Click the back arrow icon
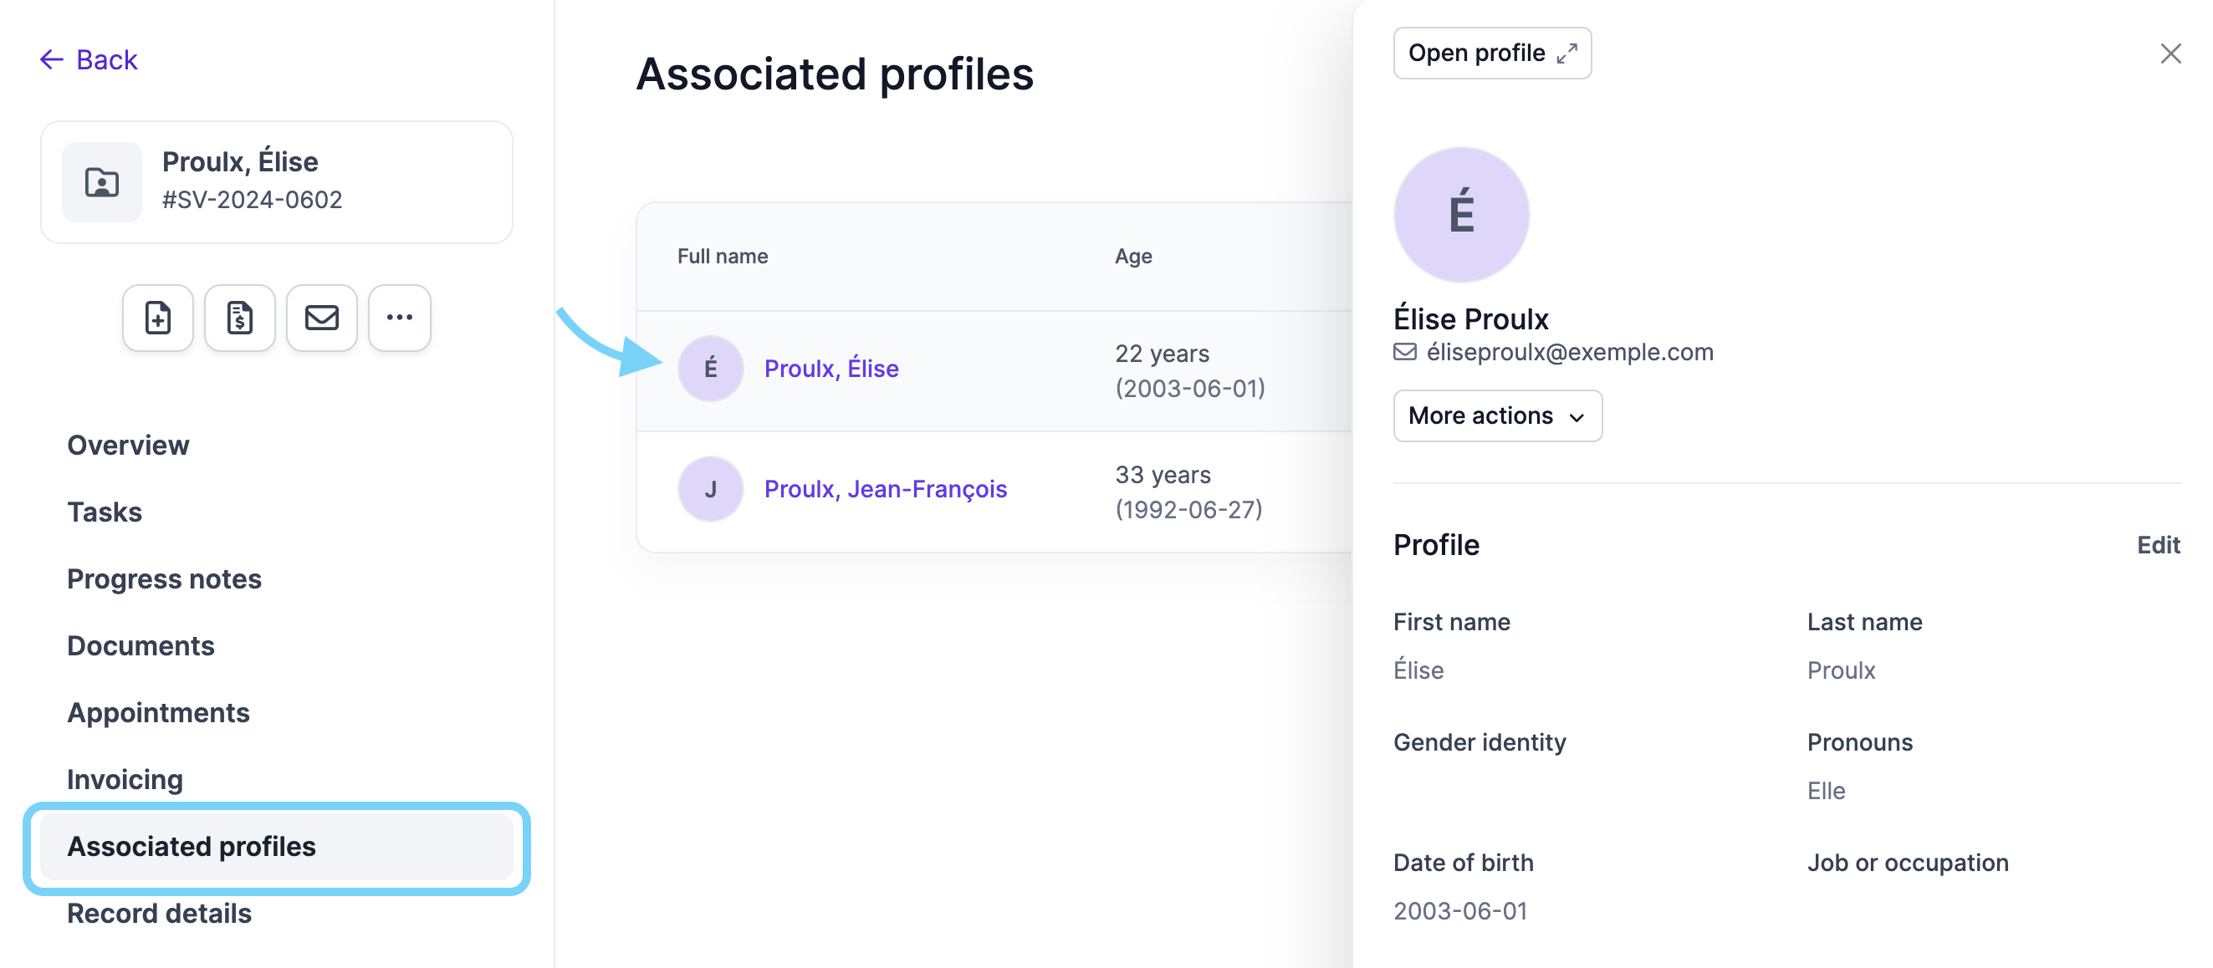This screenshot has width=2213, height=968. (x=52, y=59)
